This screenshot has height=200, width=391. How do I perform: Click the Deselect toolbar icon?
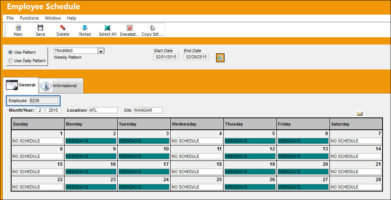(x=130, y=28)
